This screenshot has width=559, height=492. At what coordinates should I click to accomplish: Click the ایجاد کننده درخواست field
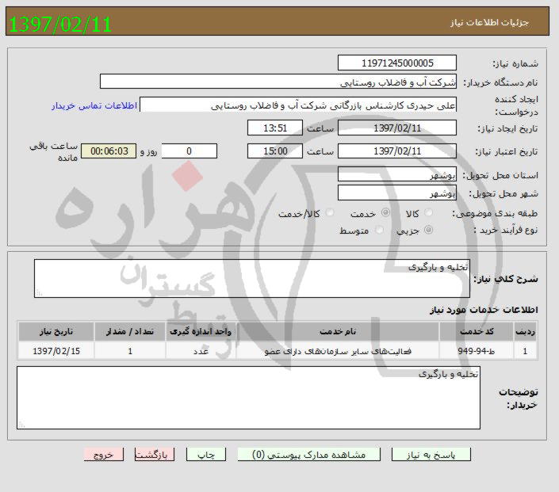tap(298, 105)
